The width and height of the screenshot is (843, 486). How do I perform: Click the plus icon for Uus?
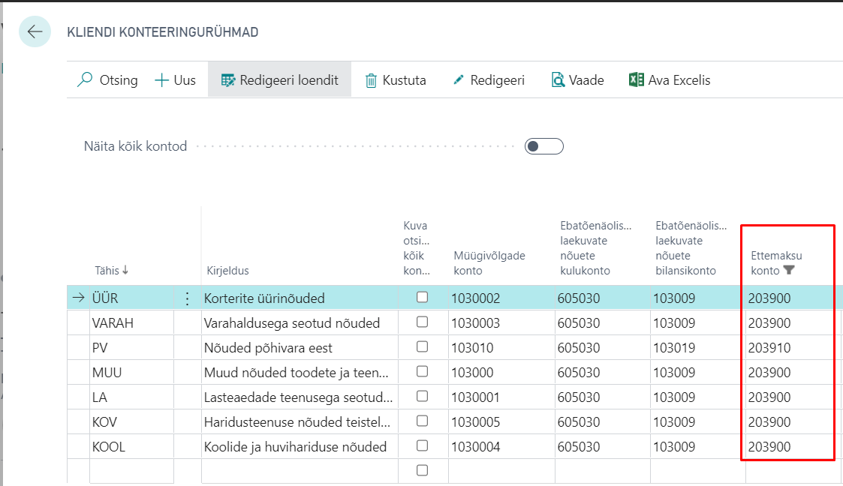pyautogui.click(x=161, y=80)
